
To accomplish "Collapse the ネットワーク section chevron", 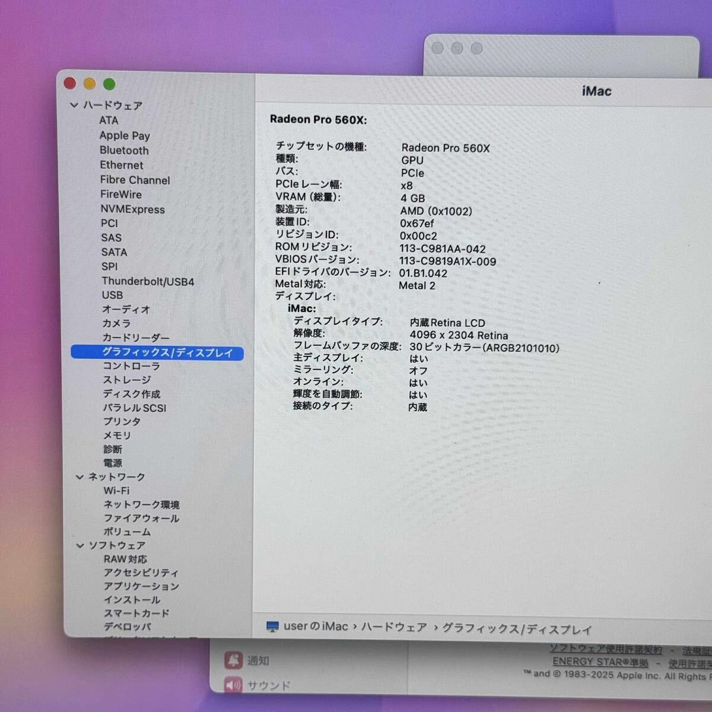I will tap(80, 477).
